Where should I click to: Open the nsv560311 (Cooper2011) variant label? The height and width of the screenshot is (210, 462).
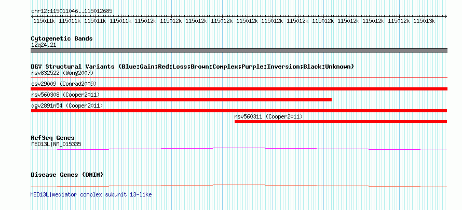(268, 116)
